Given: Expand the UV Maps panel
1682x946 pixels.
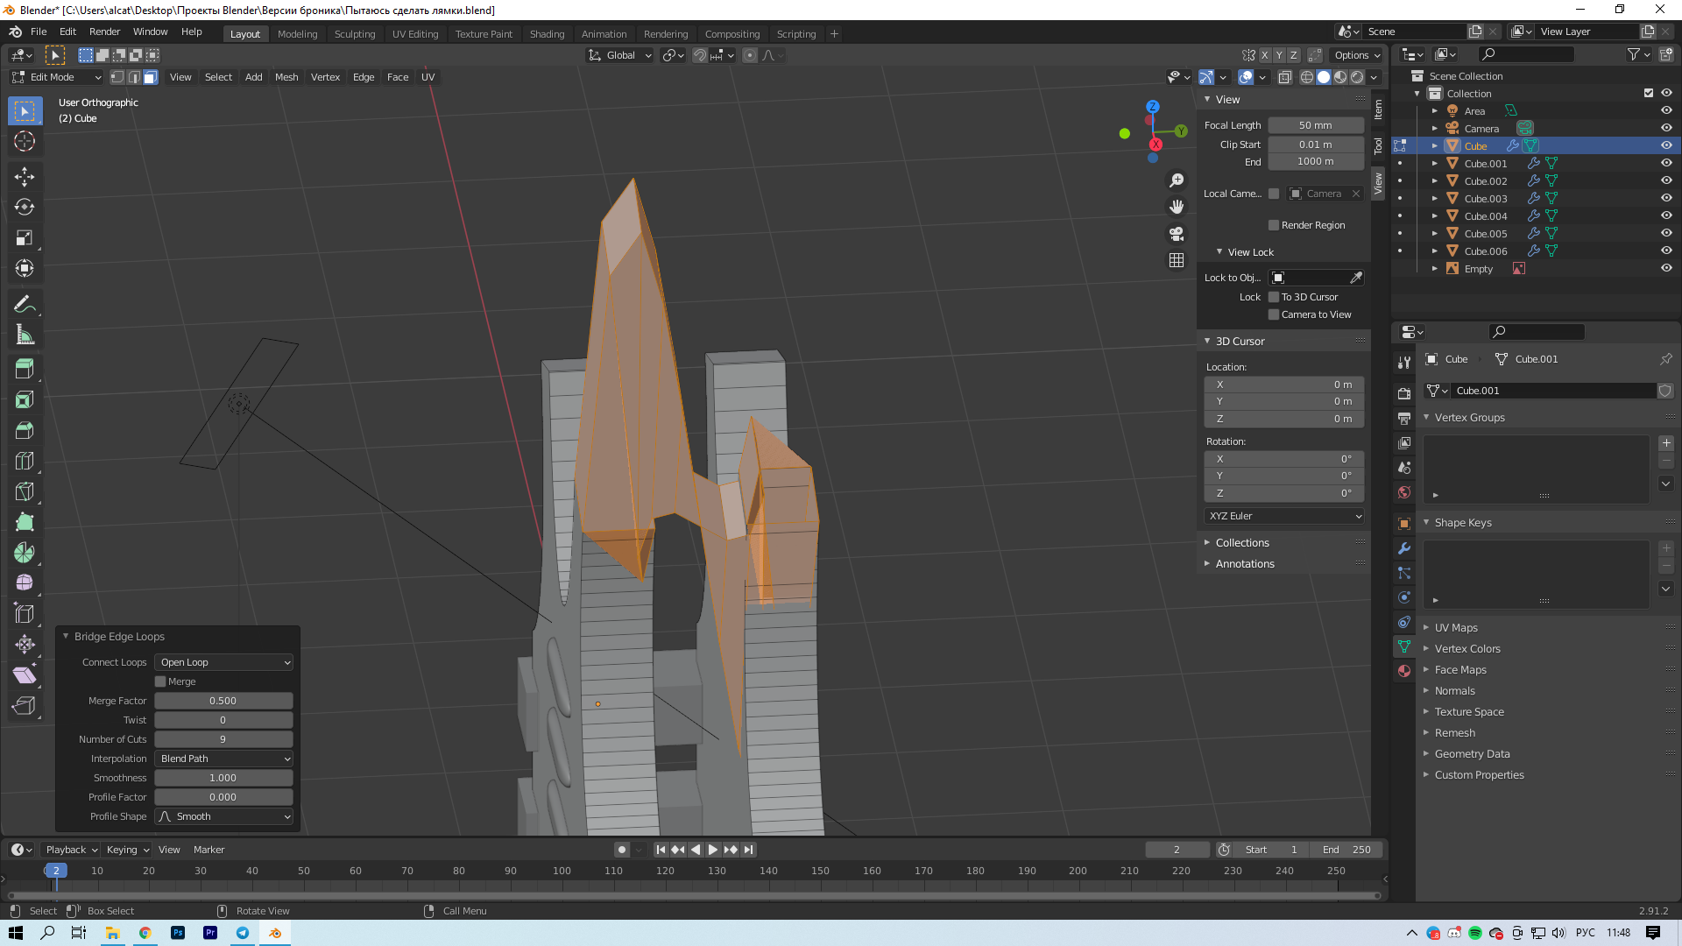Looking at the screenshot, I should [x=1455, y=628].
